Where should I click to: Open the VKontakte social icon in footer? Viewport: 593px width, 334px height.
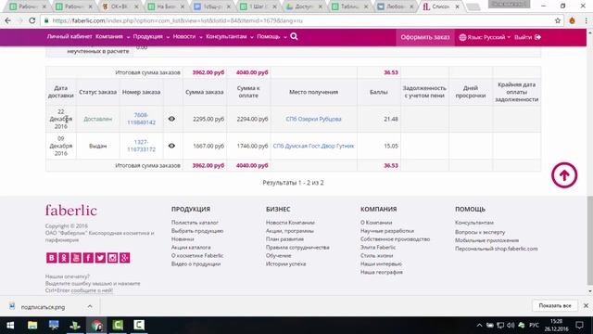tap(52, 258)
